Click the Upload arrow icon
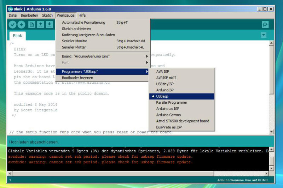 click(21, 24)
